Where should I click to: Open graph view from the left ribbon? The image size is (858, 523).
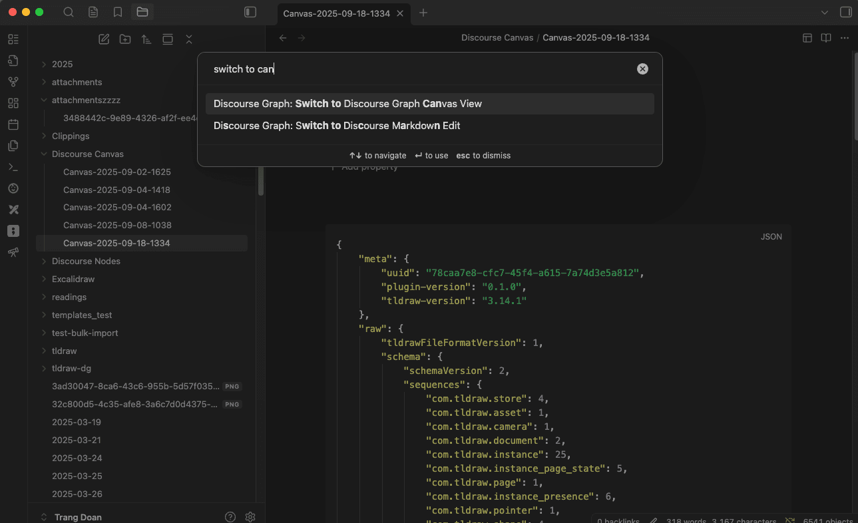[13, 81]
